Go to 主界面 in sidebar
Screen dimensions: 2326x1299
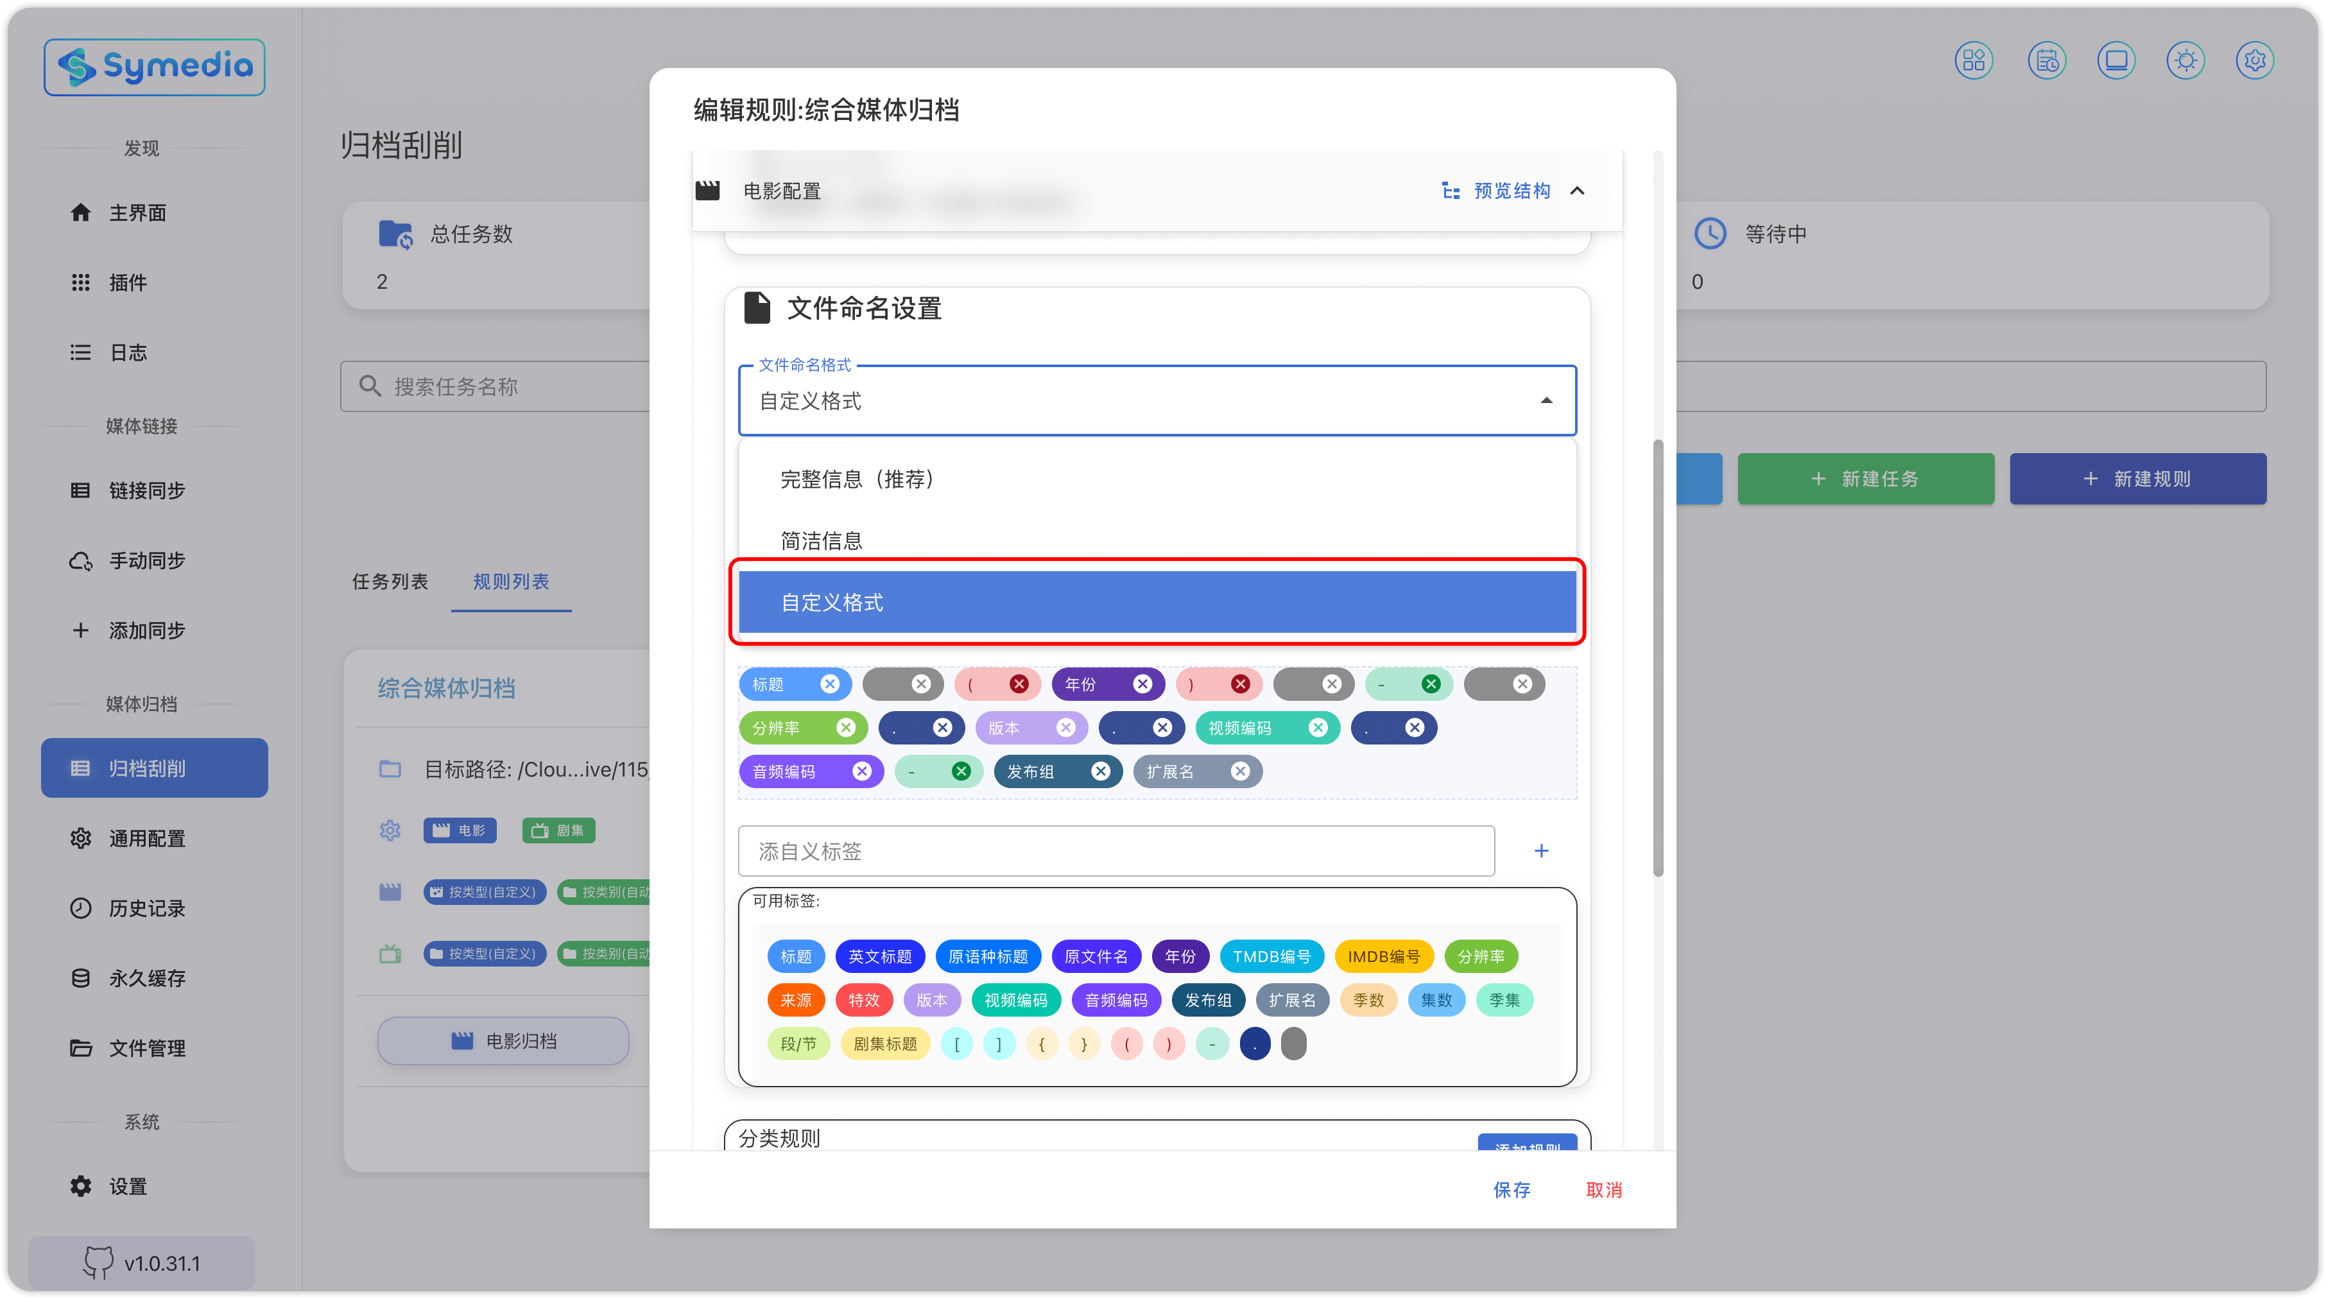tap(155, 212)
